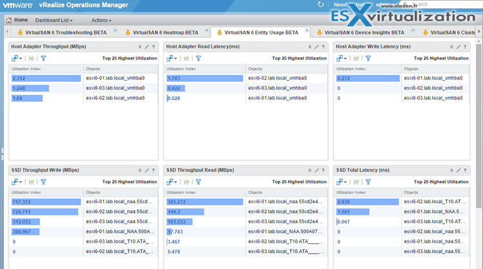Click filter icon in Host Adapter Read Latency toolbar
Screen dimensions: 483x269
point(198,58)
